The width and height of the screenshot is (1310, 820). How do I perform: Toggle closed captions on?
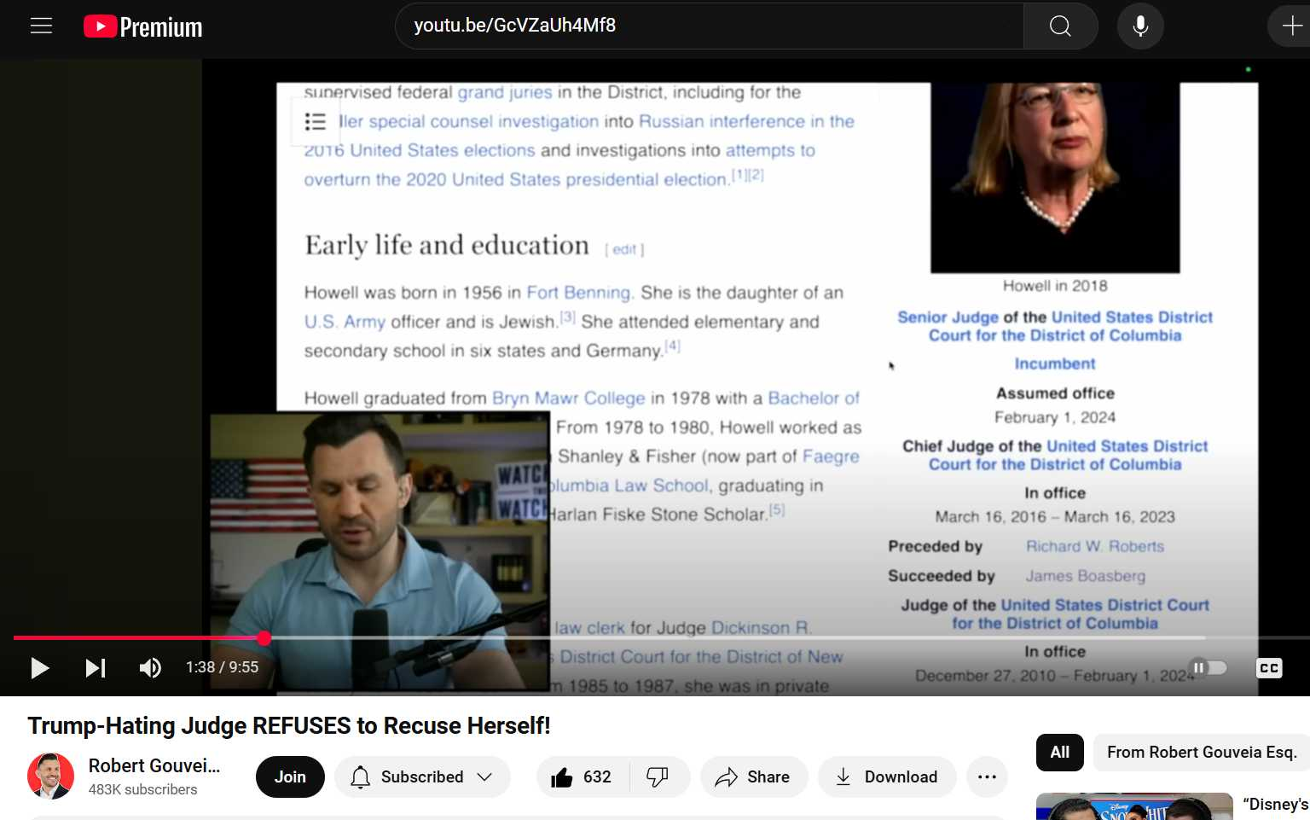[1268, 668]
